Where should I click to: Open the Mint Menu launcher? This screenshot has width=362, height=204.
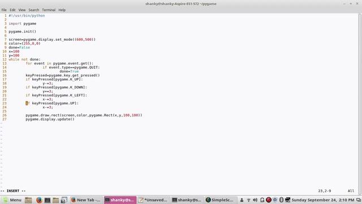(12, 200)
